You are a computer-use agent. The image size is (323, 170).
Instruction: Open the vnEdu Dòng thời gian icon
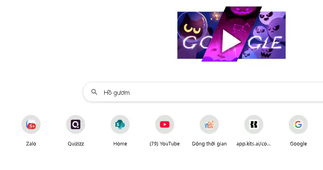click(209, 124)
